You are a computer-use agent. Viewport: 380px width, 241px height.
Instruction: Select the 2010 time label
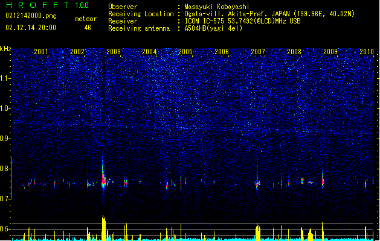tap(367, 51)
